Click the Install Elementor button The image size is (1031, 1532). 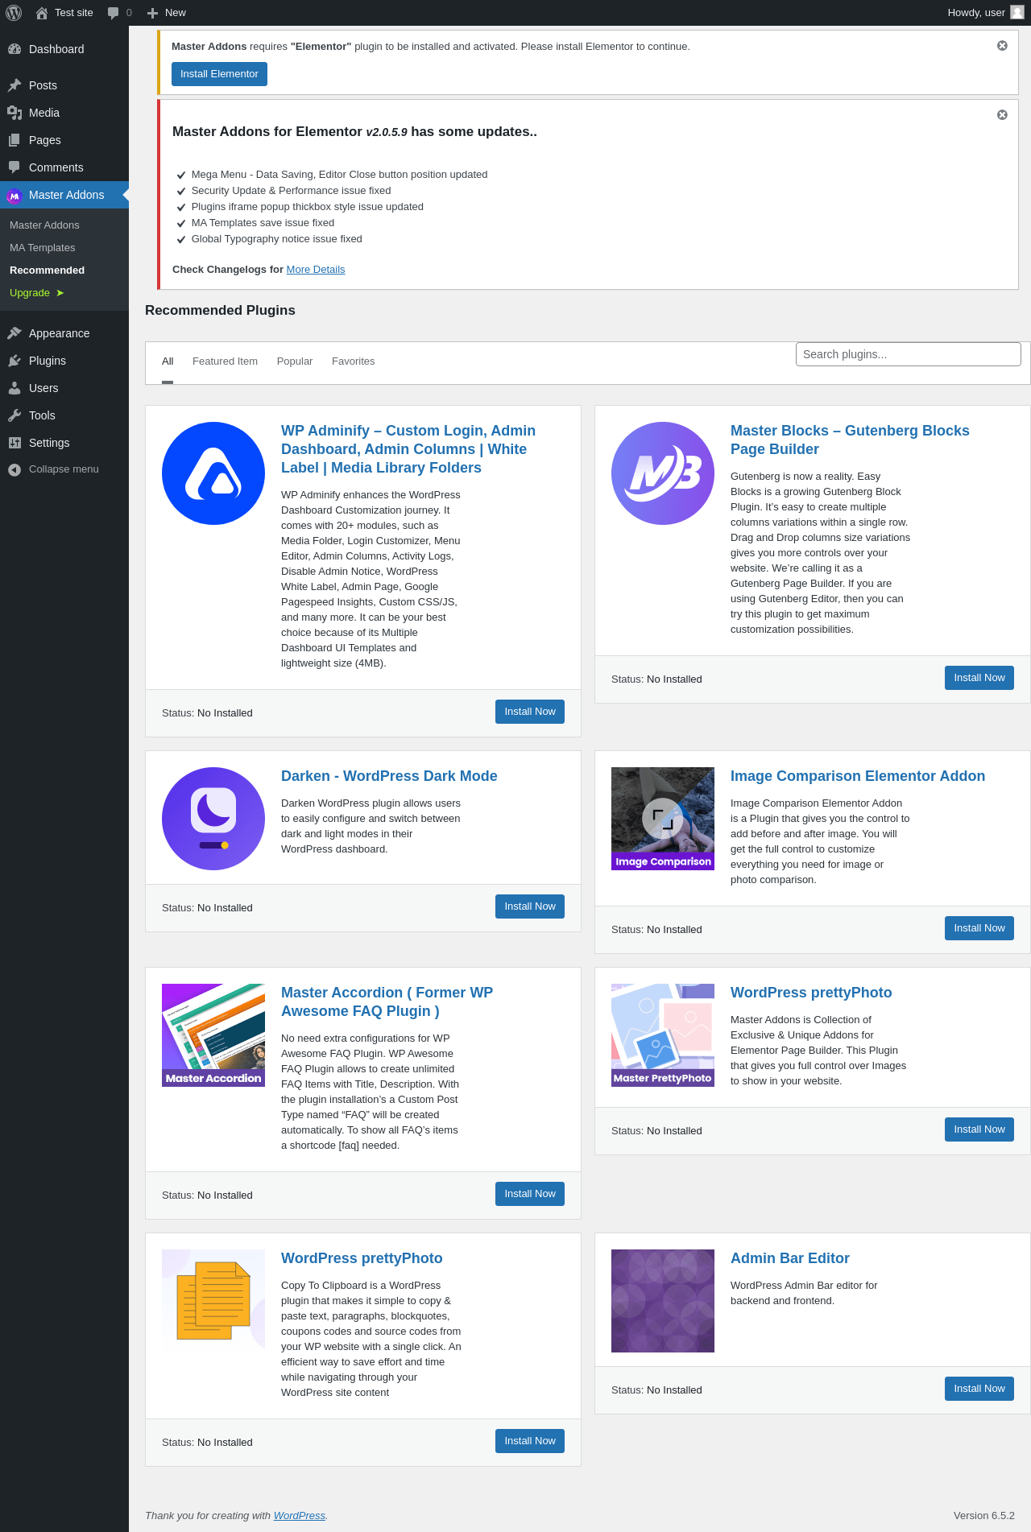pos(219,74)
